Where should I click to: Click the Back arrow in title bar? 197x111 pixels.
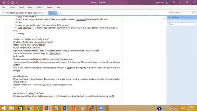point(4,2)
